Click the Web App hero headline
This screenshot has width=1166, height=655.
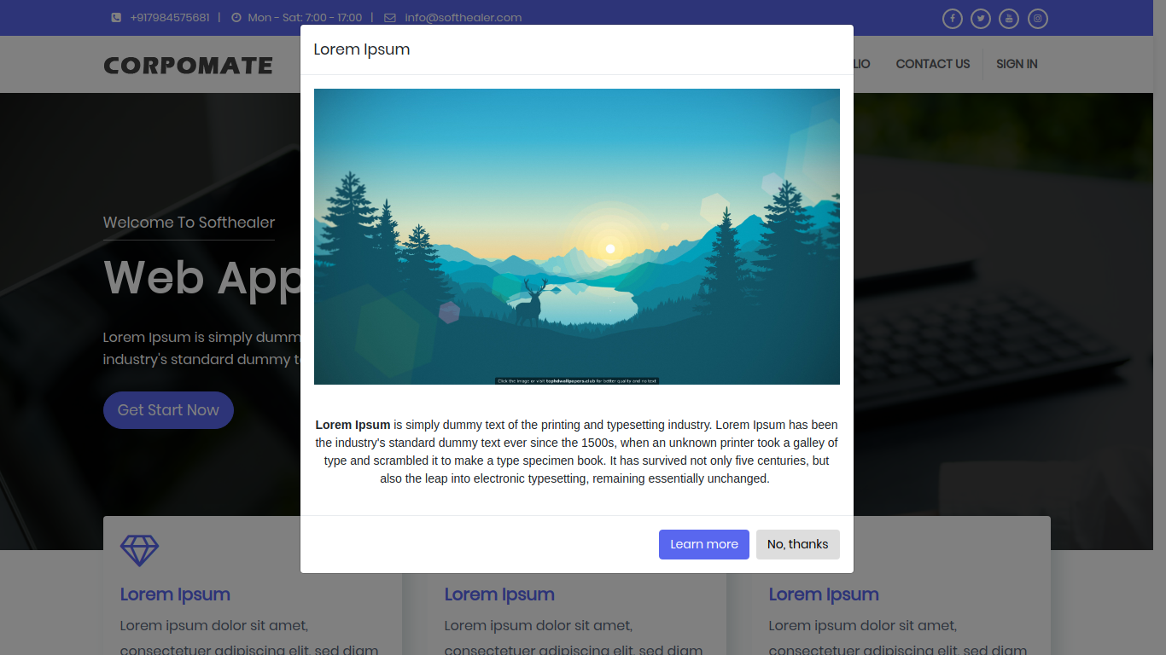202,279
